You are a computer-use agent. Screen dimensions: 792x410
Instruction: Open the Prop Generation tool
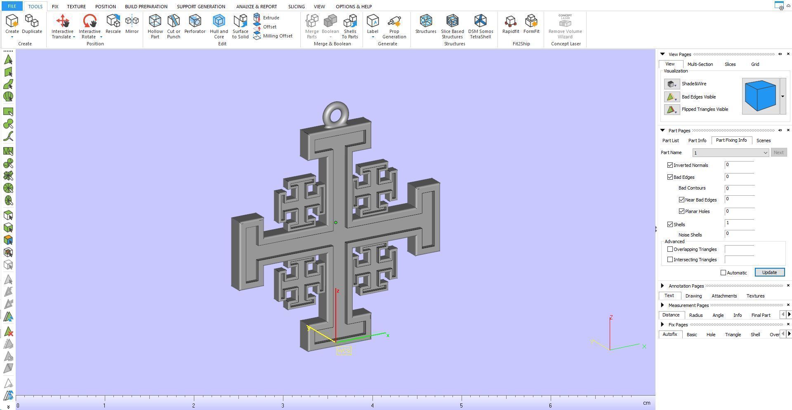pos(394,26)
